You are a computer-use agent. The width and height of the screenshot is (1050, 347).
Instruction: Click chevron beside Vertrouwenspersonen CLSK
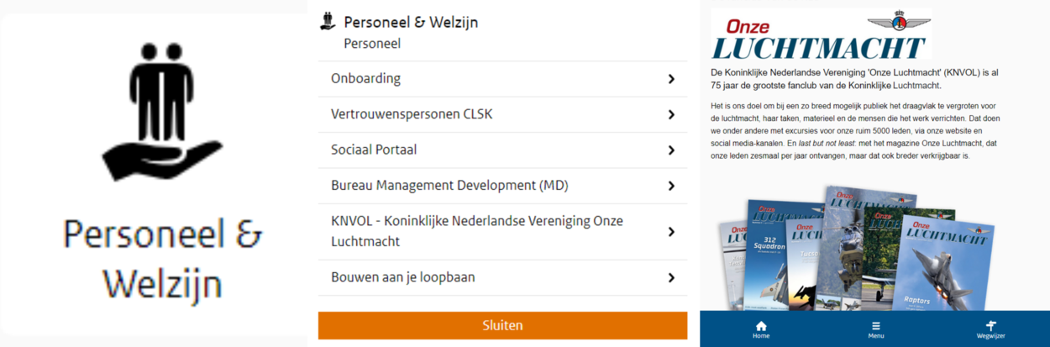[x=671, y=114]
